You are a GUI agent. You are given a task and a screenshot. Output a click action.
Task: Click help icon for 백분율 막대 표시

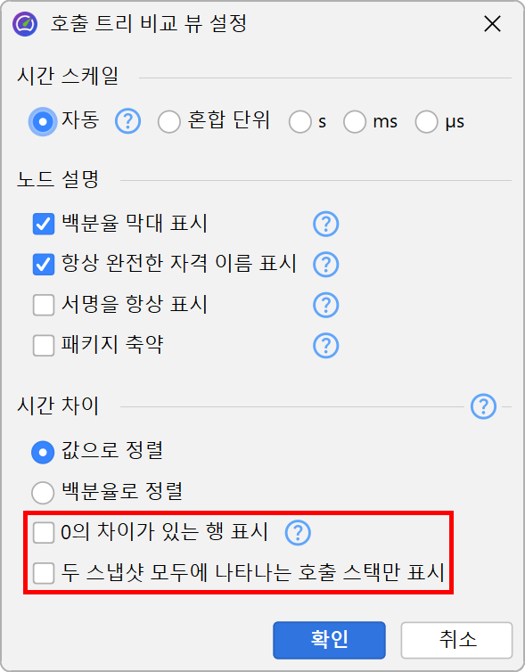[325, 224]
